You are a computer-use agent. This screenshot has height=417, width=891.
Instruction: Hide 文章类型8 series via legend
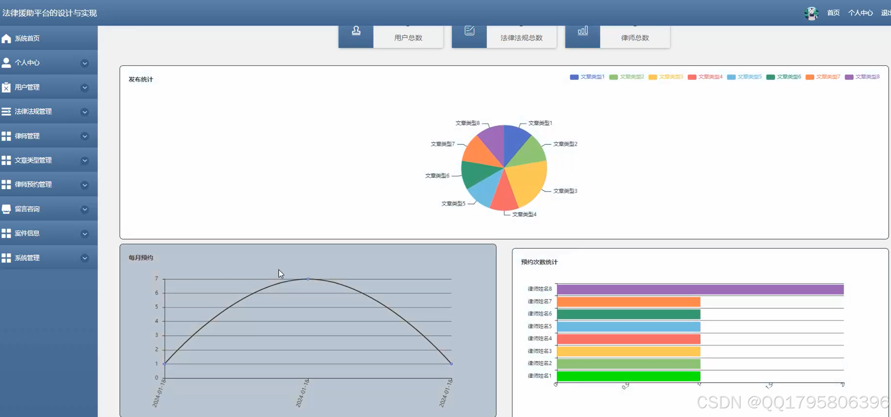(862, 77)
